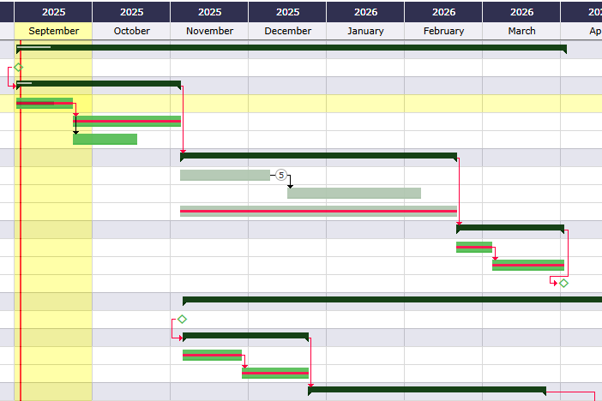
Task: Click the plain green October task bar without red line
Action: [105, 139]
